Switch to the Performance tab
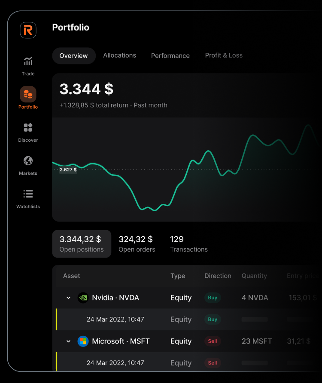 coord(170,56)
